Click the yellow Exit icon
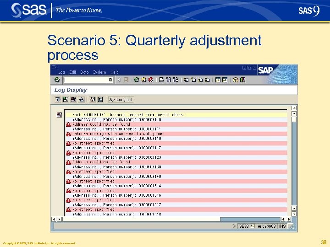The width and height of the screenshot is (330, 247). click(144, 80)
